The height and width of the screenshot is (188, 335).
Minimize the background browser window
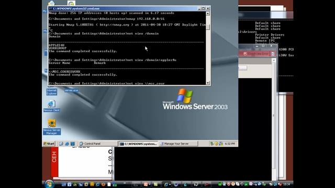tap(257, 46)
